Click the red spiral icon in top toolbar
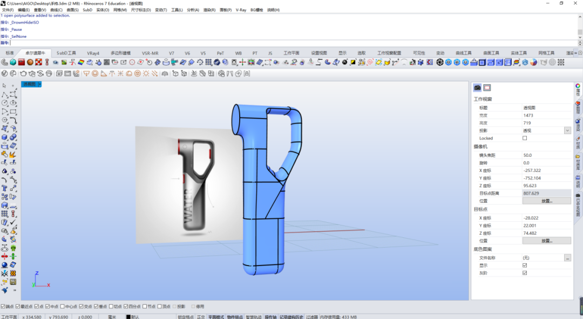583x319 pixels. 370,62
